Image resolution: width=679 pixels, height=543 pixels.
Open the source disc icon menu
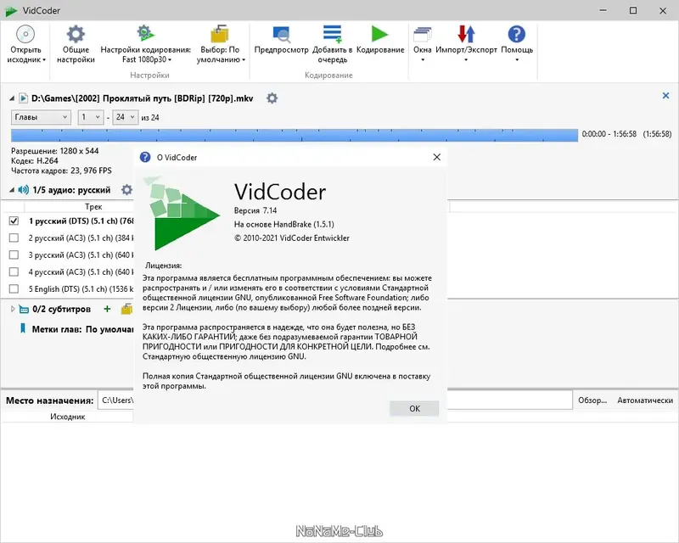(25, 34)
